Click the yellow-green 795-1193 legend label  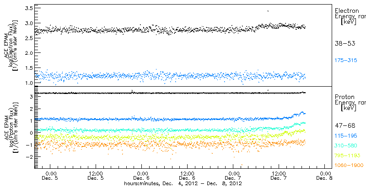(x=347, y=156)
